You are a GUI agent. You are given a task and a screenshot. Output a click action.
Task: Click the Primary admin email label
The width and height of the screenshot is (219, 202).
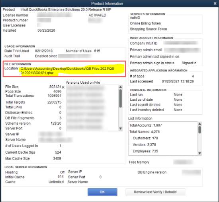point(146,50)
